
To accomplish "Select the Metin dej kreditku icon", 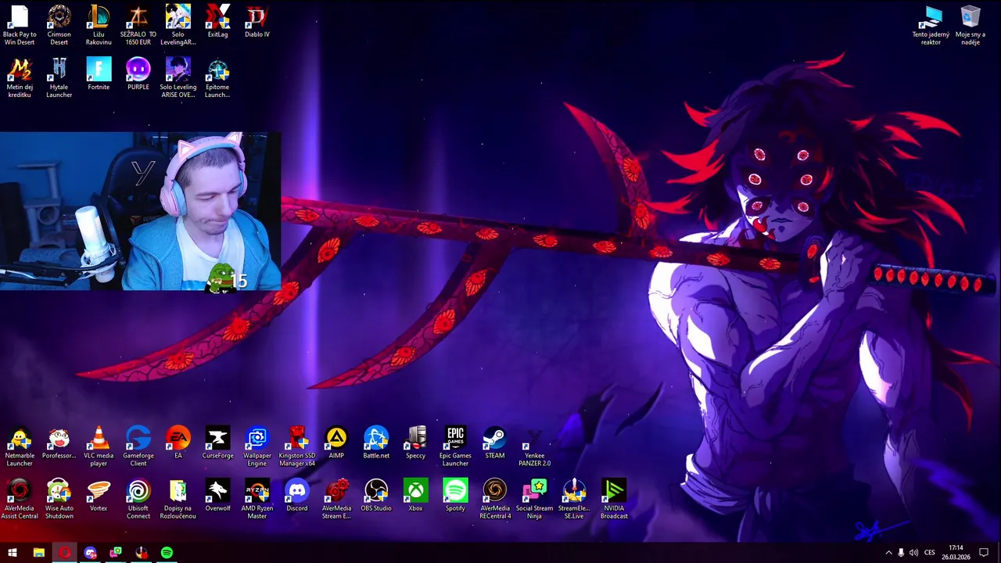I will [x=20, y=77].
